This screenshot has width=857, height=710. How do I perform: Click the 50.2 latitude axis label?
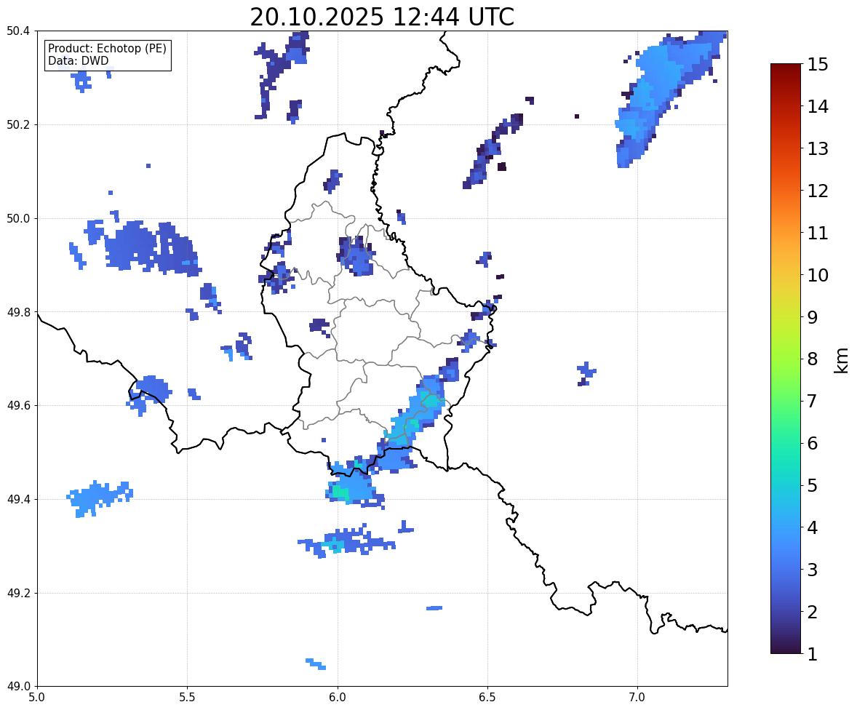pos(17,124)
